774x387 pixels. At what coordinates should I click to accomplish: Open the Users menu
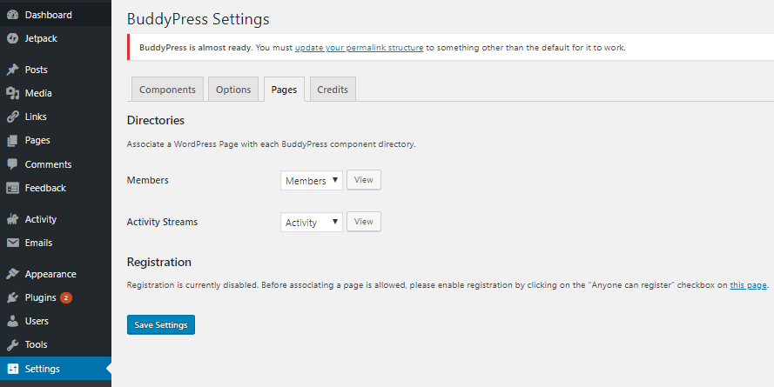click(x=37, y=321)
